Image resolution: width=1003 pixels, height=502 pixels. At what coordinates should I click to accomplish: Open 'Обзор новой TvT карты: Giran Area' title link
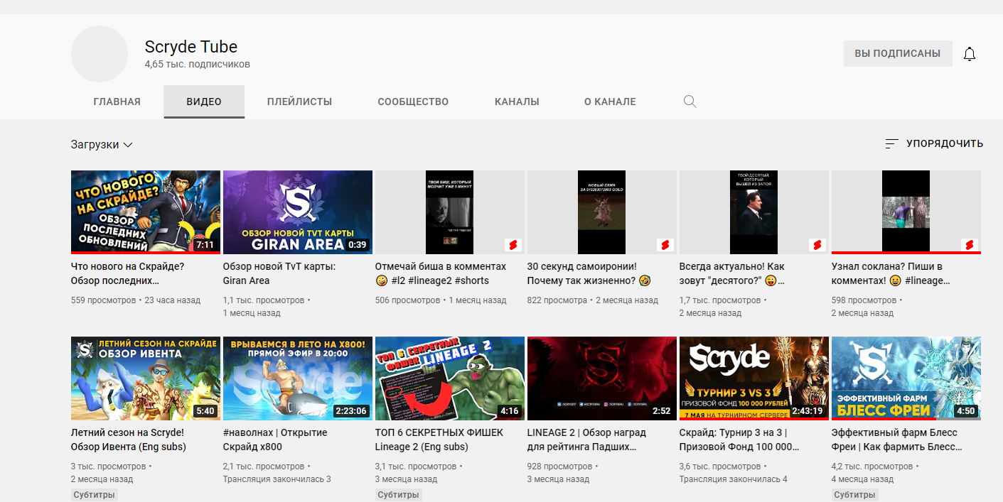[279, 273]
